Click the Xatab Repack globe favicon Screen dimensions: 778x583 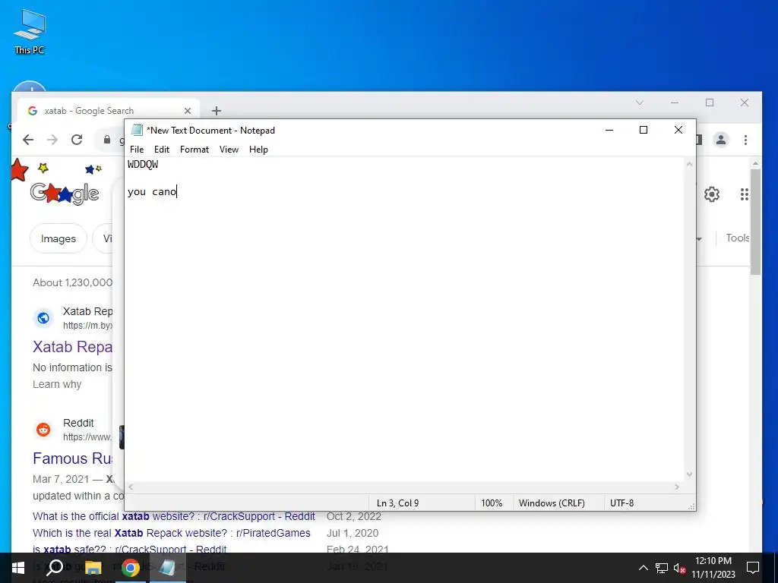pos(43,318)
